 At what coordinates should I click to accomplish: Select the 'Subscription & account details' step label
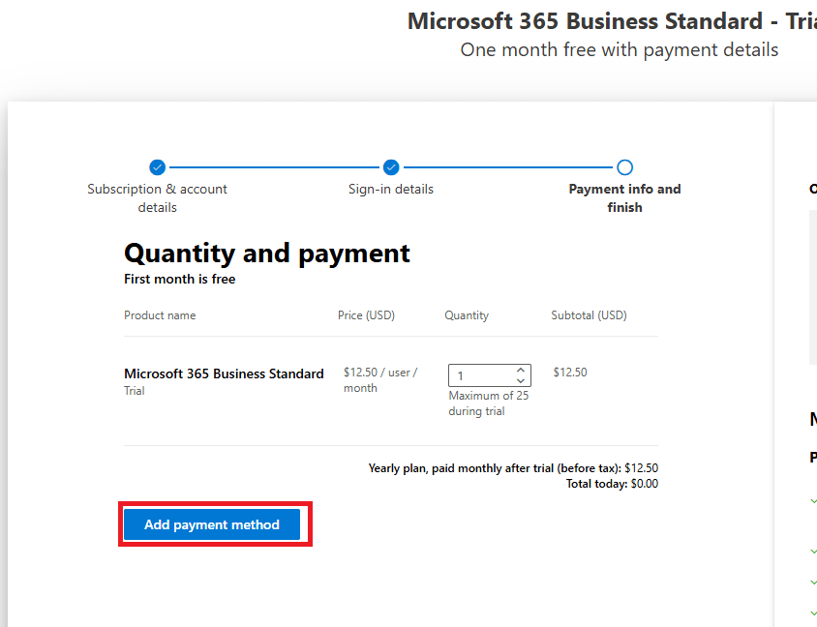pos(158,198)
